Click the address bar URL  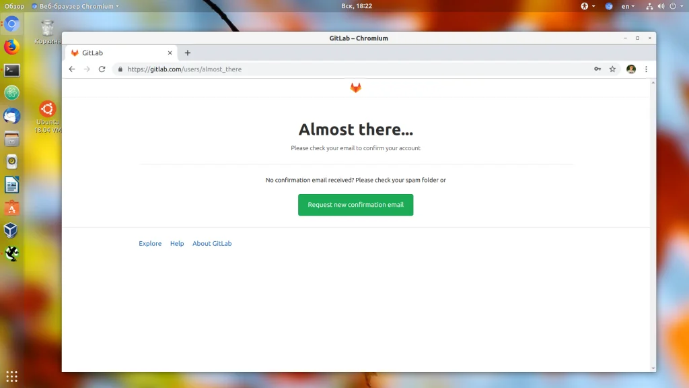[184, 69]
